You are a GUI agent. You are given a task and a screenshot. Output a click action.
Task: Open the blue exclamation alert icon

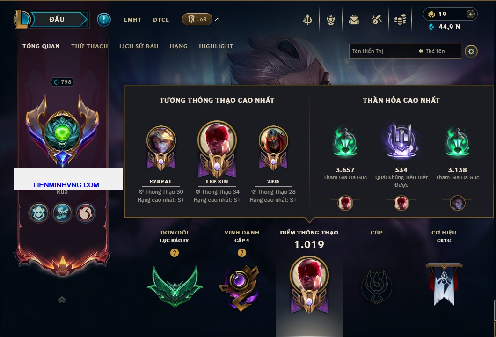pos(104,20)
